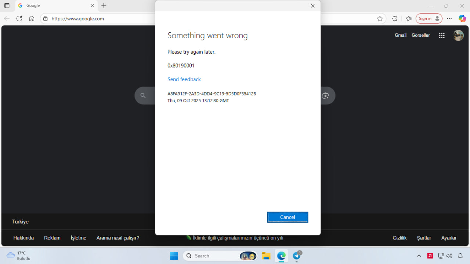This screenshot has height=264, width=470.
Task: Open the Copilot icon in Edge
Action: (x=462, y=18)
